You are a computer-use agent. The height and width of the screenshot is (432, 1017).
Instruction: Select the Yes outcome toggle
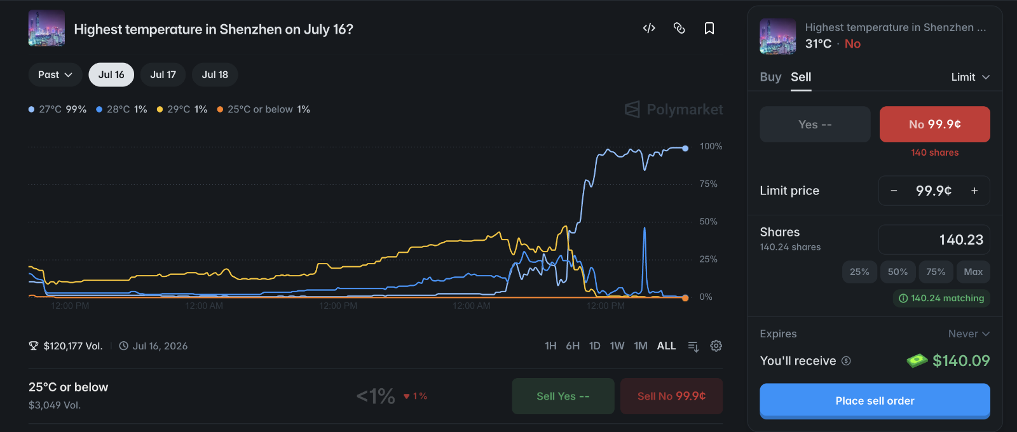point(815,125)
